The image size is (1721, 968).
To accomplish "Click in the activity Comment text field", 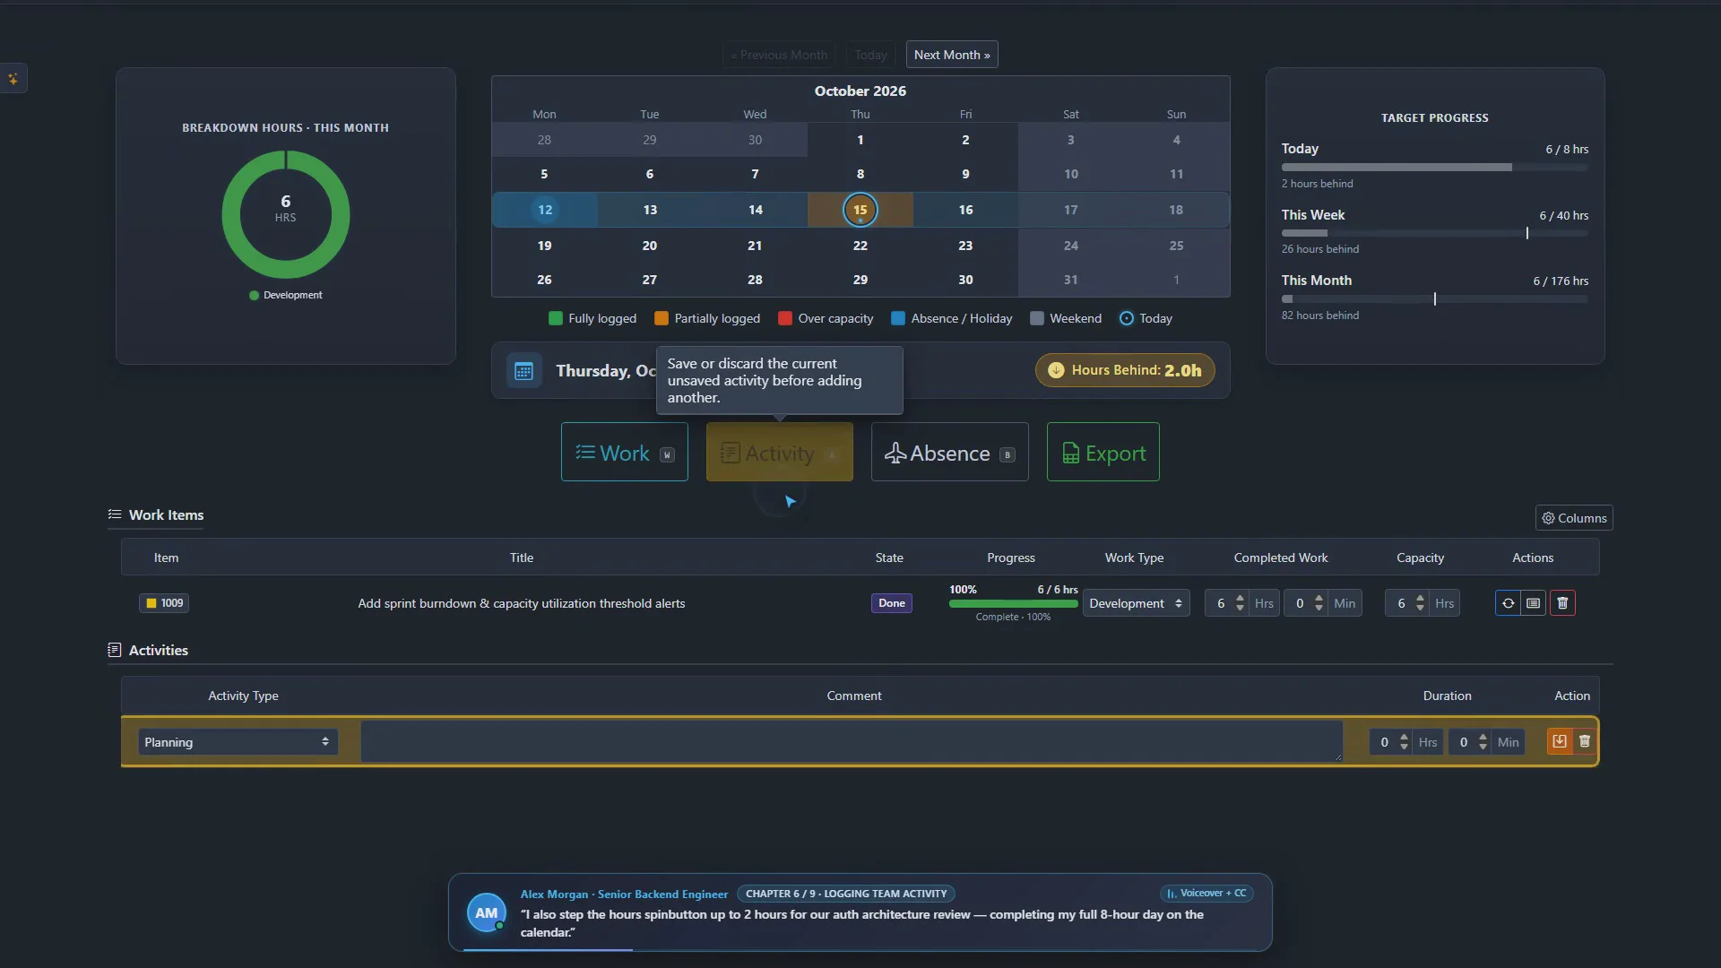I will click(852, 741).
